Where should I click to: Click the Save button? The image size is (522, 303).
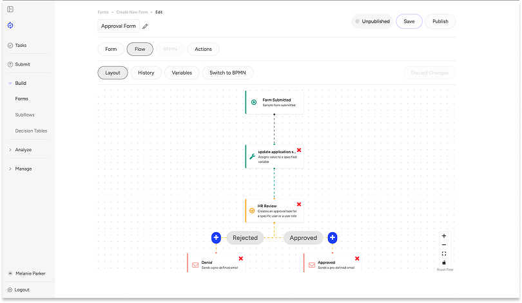click(409, 21)
